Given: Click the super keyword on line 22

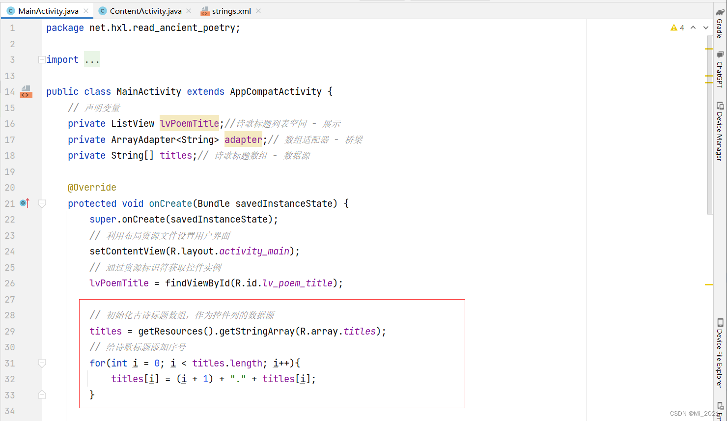Looking at the screenshot, I should 103,219.
